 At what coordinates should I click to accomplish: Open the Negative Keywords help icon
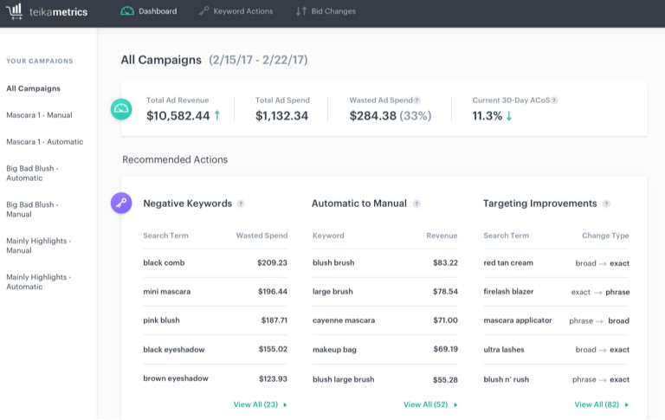click(241, 204)
